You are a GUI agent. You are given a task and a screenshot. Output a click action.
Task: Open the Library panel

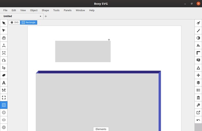(x=198, y=98)
